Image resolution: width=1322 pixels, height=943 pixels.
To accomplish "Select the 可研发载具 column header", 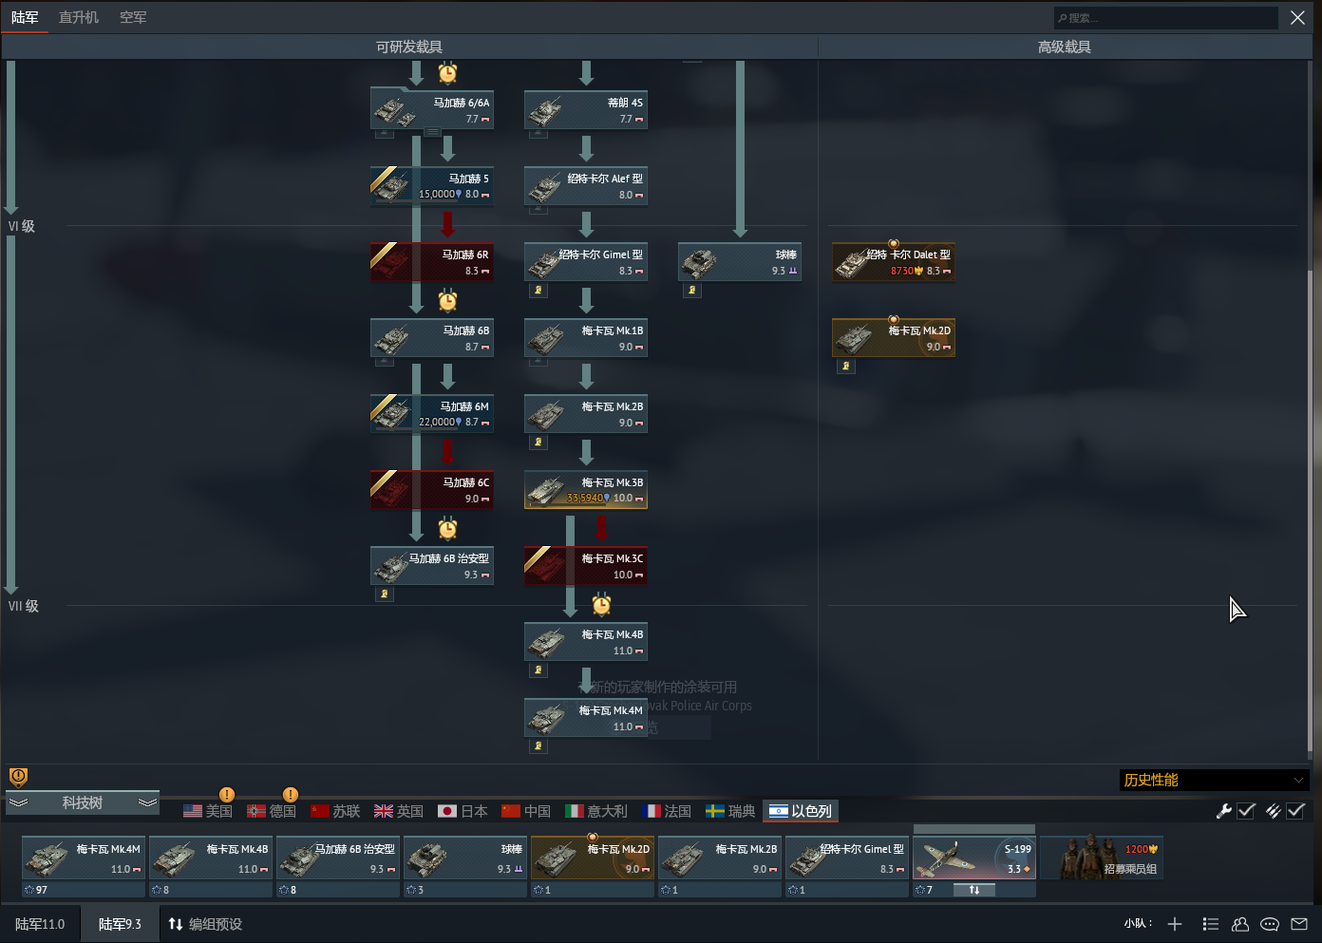I will coord(409,47).
